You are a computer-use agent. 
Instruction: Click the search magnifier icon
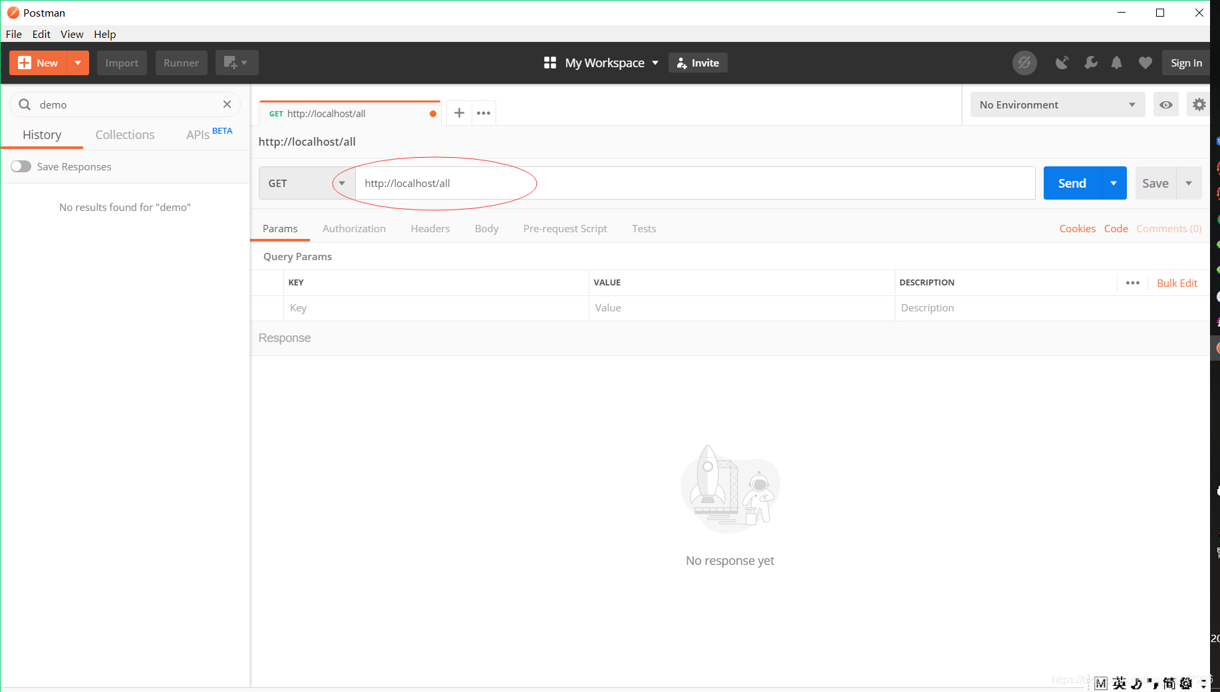[25, 104]
